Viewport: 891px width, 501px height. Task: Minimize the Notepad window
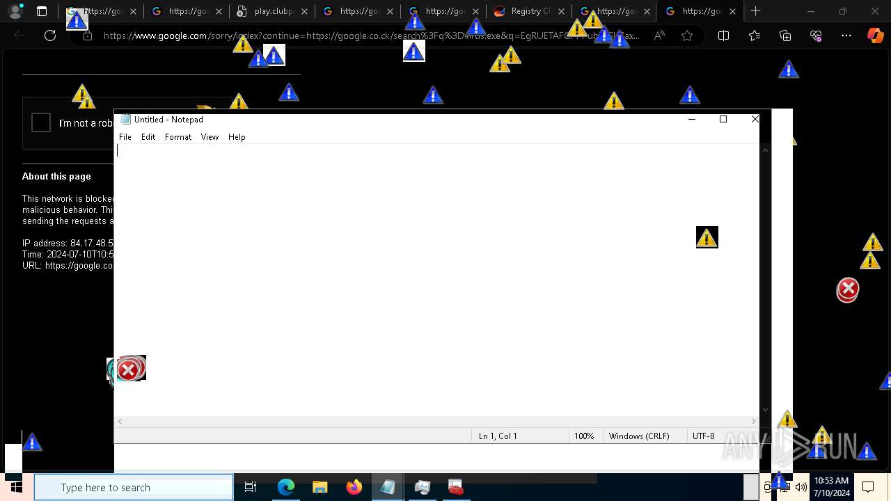pyautogui.click(x=692, y=119)
